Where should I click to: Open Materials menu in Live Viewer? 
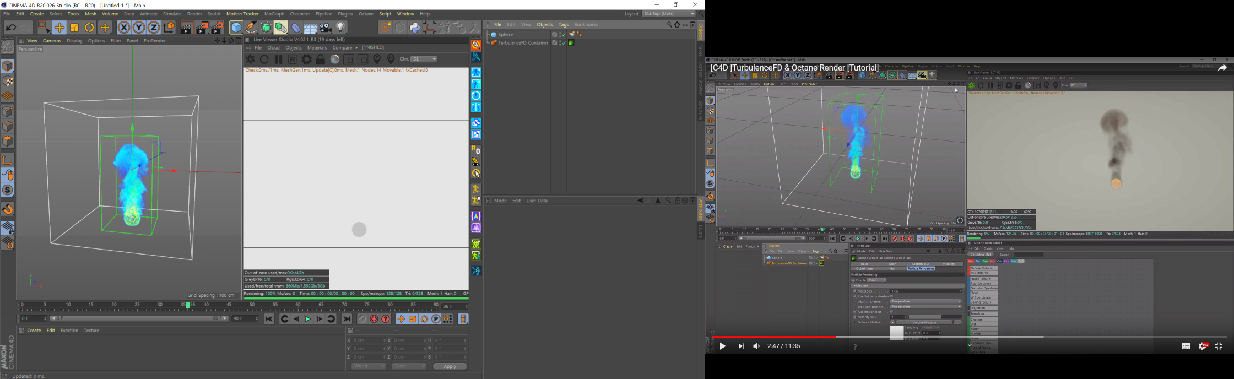pos(317,48)
